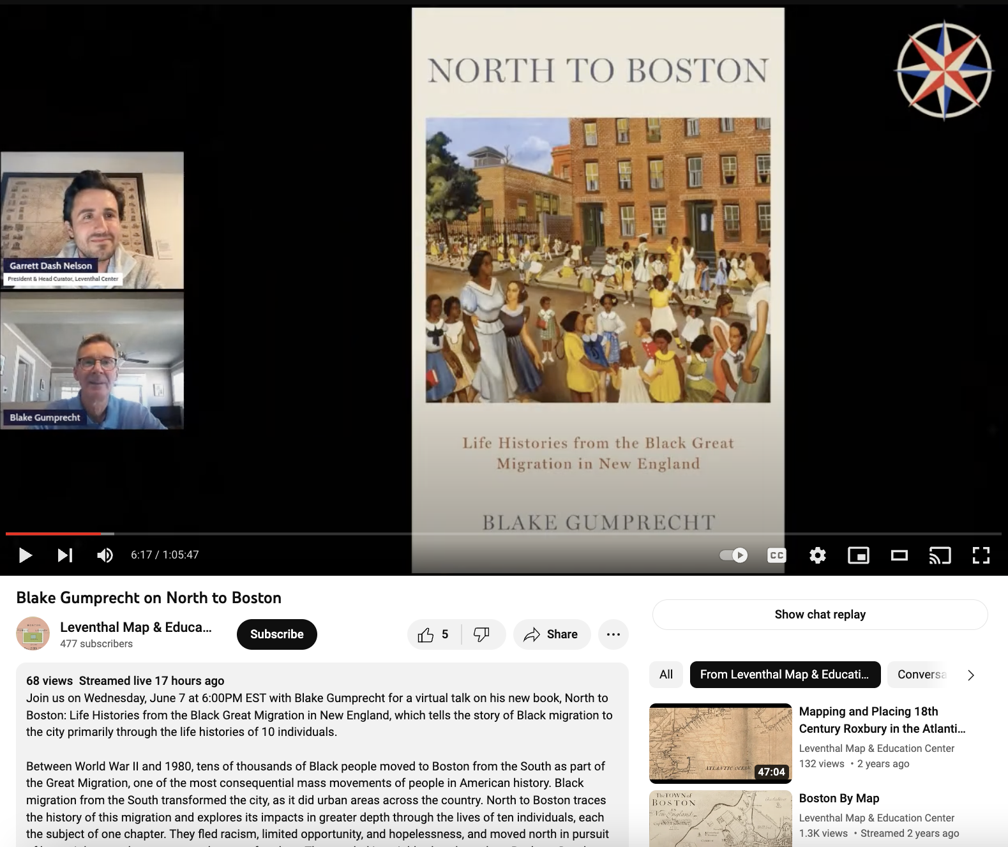1008x847 pixels.
Task: Show more filter chips with arrow
Action: click(971, 675)
